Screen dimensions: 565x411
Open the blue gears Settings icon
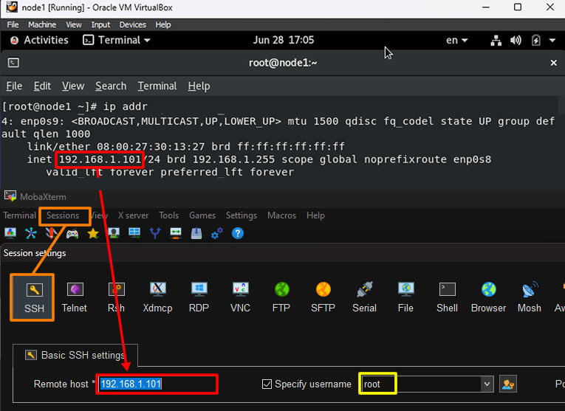tap(217, 233)
